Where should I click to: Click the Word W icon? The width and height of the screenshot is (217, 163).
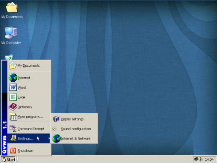[x=13, y=87]
